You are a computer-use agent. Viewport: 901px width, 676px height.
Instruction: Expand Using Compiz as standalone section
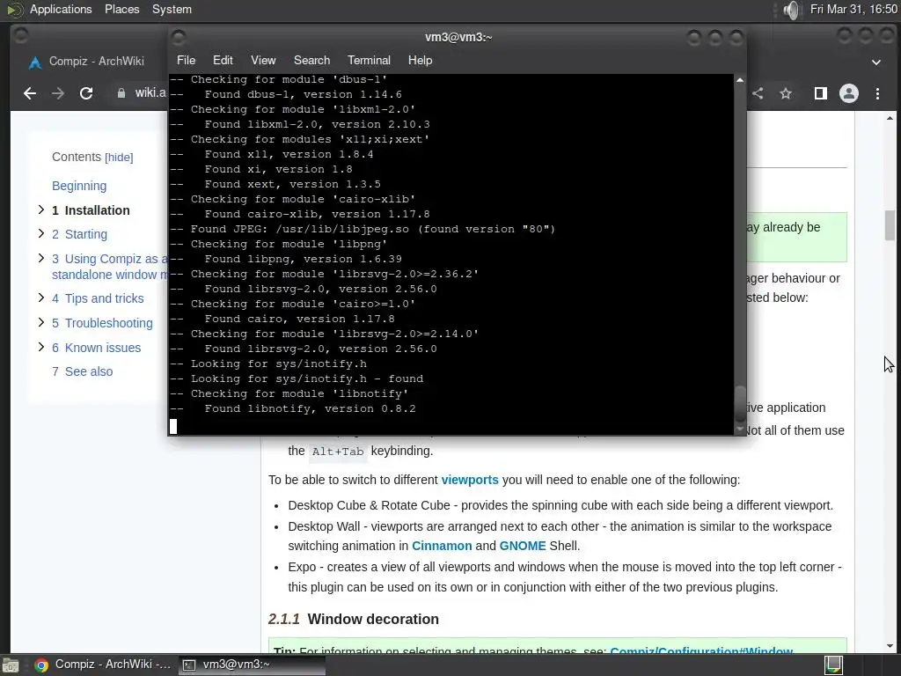click(x=40, y=258)
